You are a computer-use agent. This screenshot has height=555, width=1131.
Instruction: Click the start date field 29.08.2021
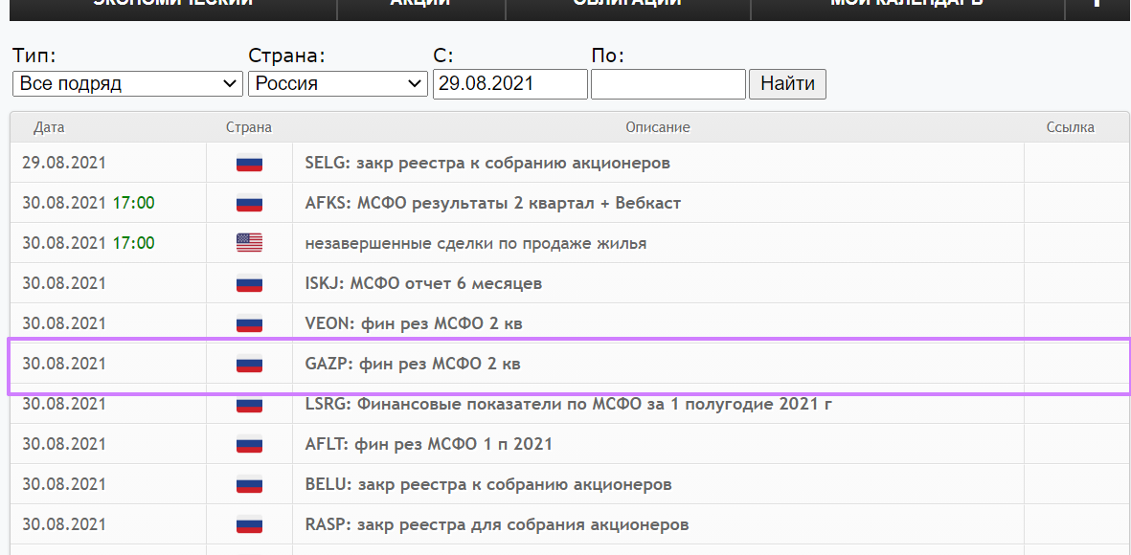tap(510, 83)
